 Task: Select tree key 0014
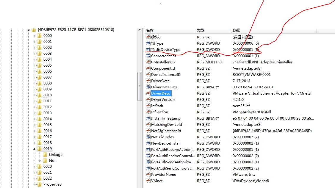[47, 119]
